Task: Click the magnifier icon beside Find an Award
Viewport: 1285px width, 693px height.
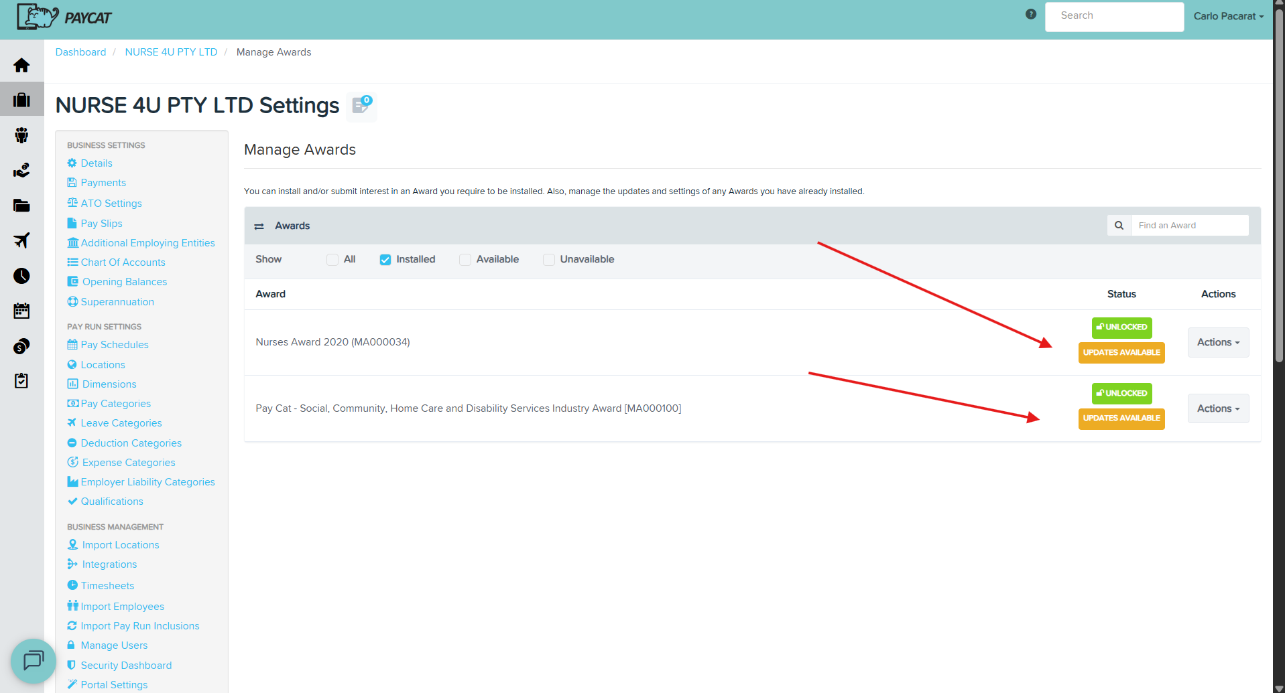Action: pos(1119,226)
